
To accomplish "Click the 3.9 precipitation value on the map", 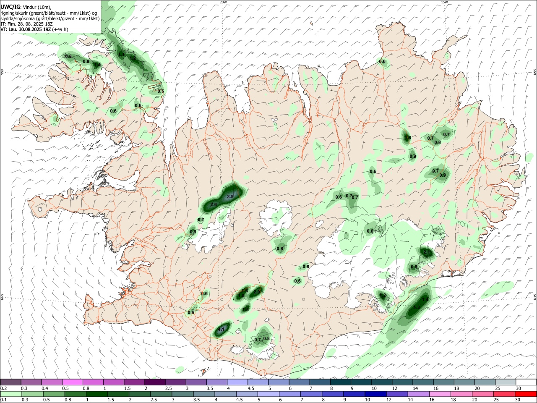I will tap(230, 196).
